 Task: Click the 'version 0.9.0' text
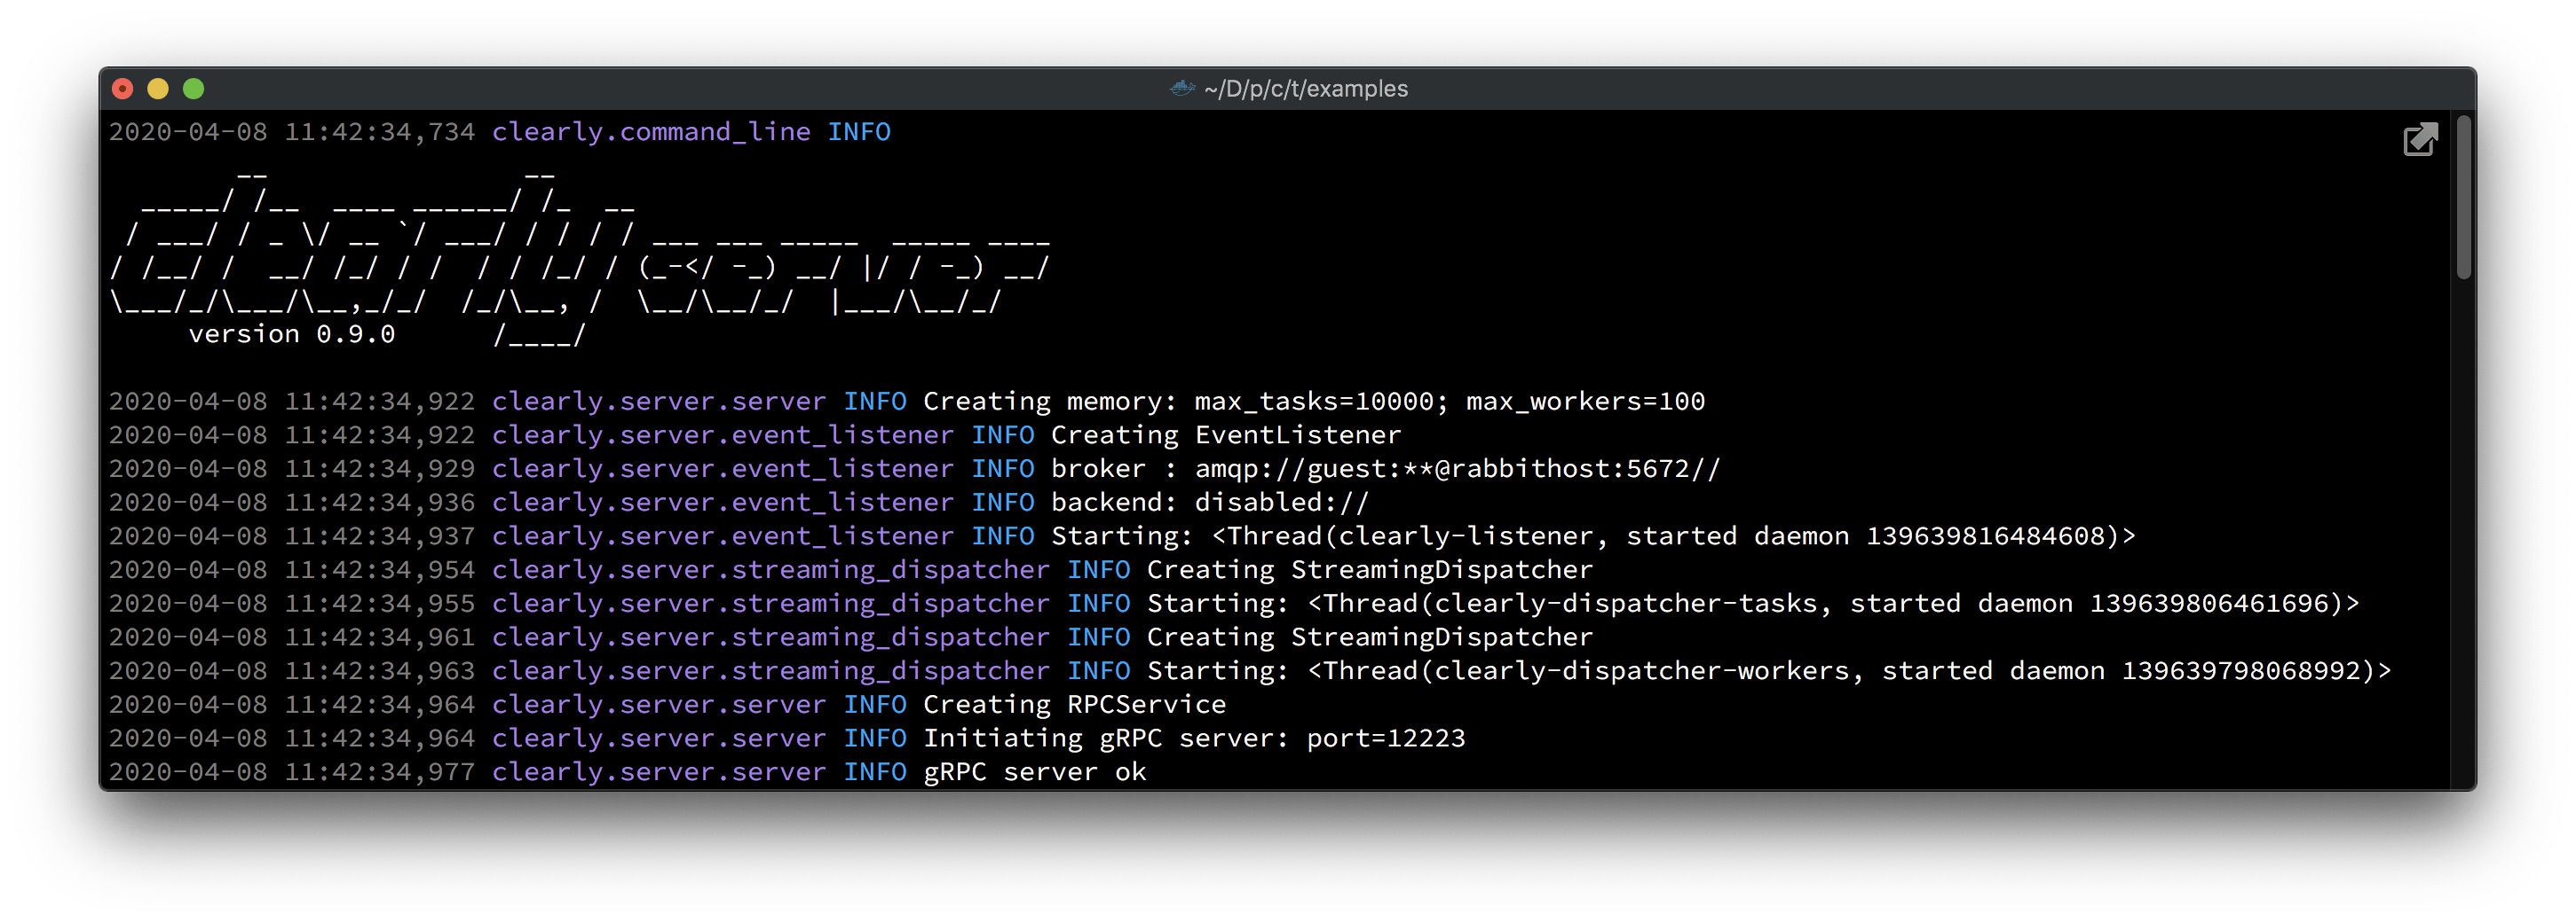pyautogui.click(x=292, y=334)
